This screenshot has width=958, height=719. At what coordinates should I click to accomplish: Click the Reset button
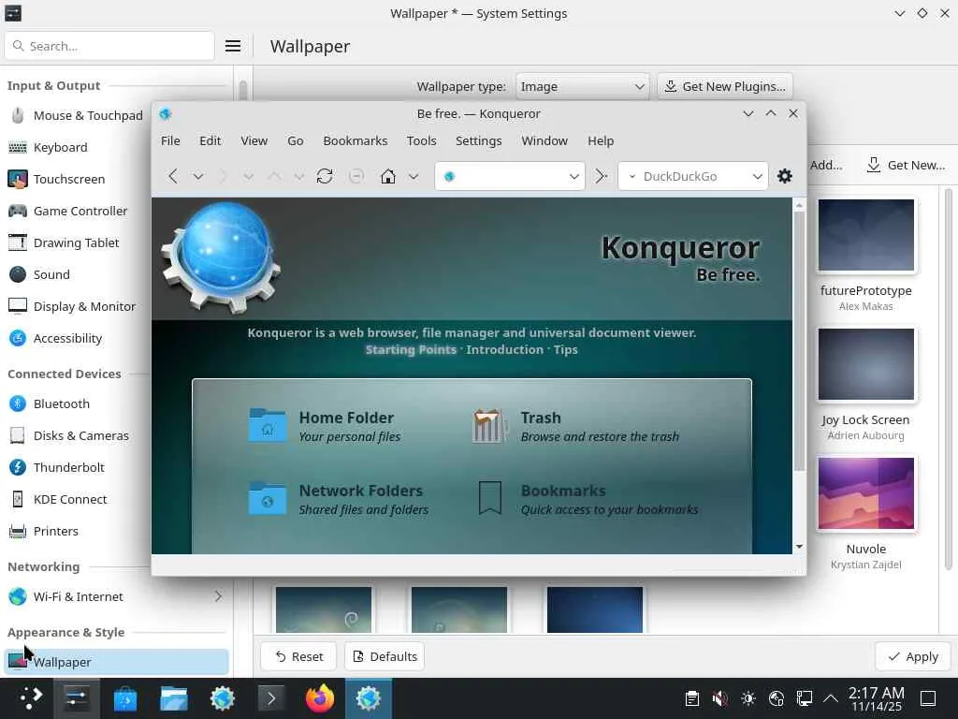[x=298, y=656]
